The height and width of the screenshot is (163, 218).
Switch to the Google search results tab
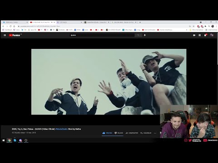tap(124, 22)
